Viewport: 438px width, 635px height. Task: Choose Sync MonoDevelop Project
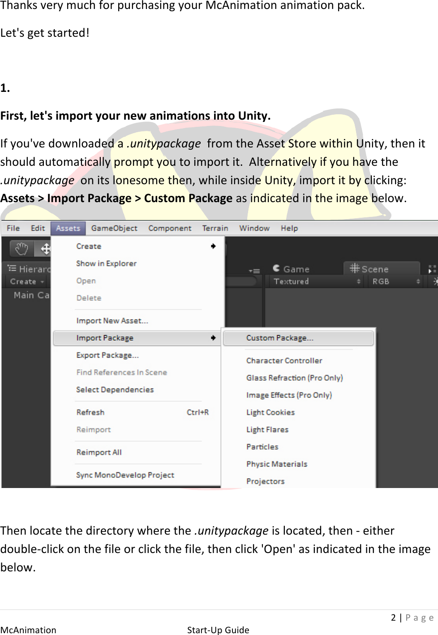125,475
